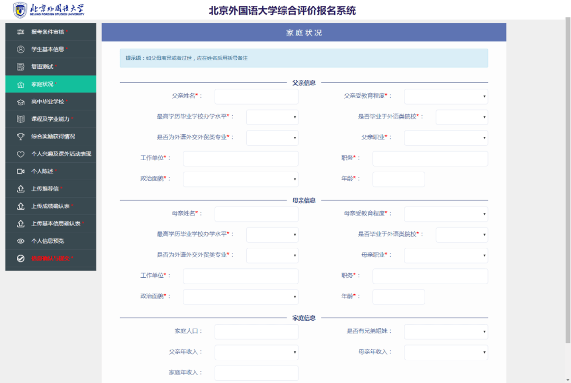Open the 是否有兄弟姐妹 dropdown

(446, 331)
